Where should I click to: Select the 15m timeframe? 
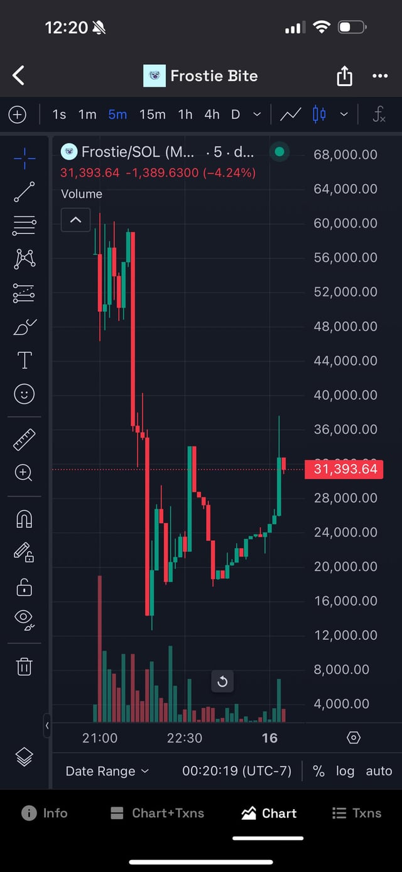tap(152, 114)
